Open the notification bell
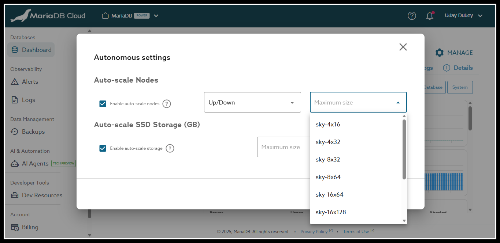Screen dimensions: 500x243 coord(429,15)
